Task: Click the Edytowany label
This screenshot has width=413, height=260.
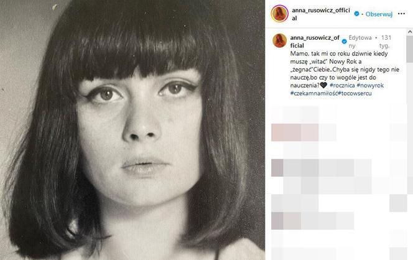Action: click(360, 42)
